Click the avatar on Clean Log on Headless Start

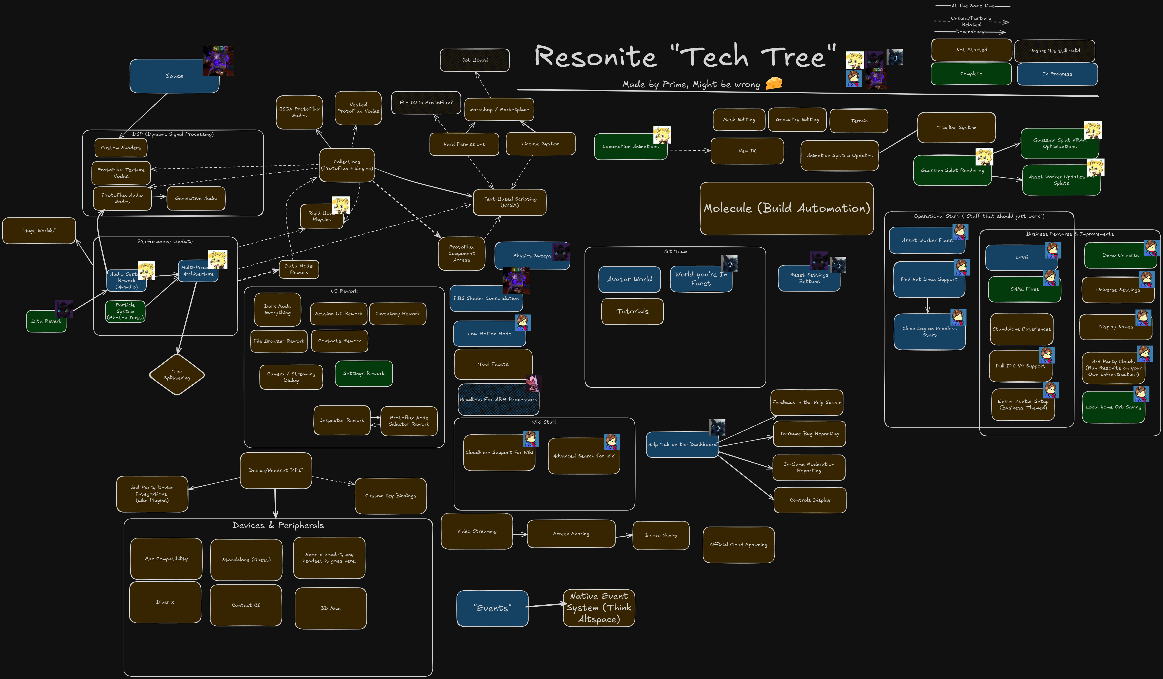click(959, 317)
